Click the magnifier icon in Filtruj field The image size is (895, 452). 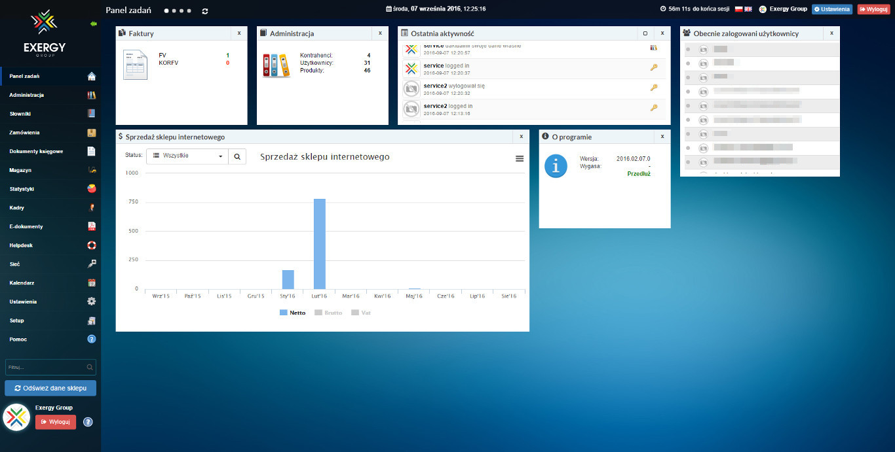coord(90,367)
